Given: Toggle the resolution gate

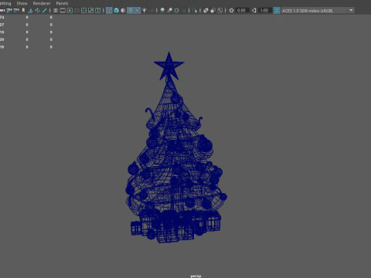Looking at the screenshot, I should pyautogui.click(x=70, y=10).
